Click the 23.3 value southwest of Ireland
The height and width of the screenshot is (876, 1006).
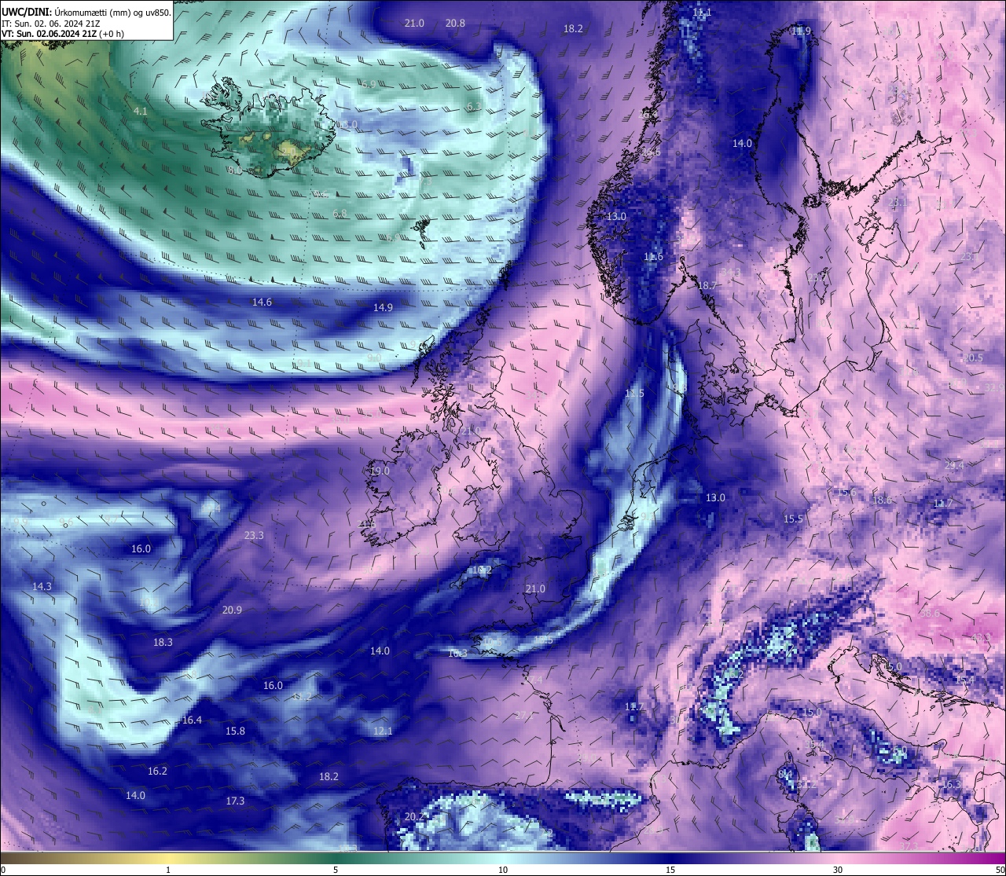click(254, 536)
